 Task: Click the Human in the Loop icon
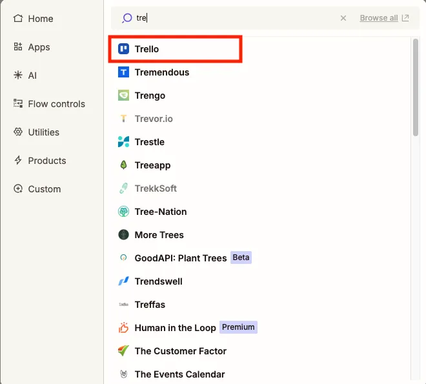123,328
